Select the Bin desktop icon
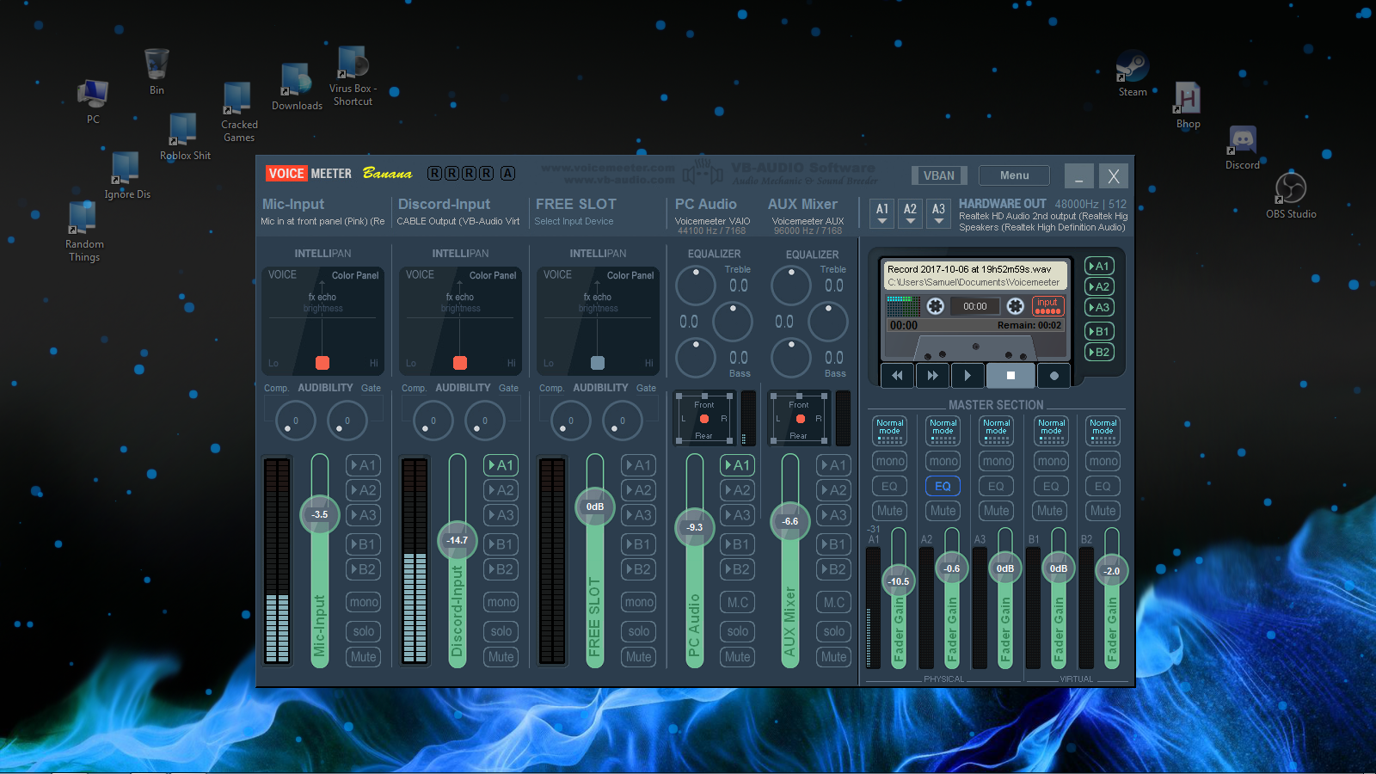This screenshot has width=1376, height=774. (157, 72)
